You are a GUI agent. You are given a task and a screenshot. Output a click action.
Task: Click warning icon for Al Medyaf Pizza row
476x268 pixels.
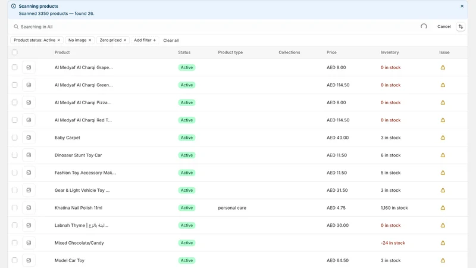pos(443,102)
